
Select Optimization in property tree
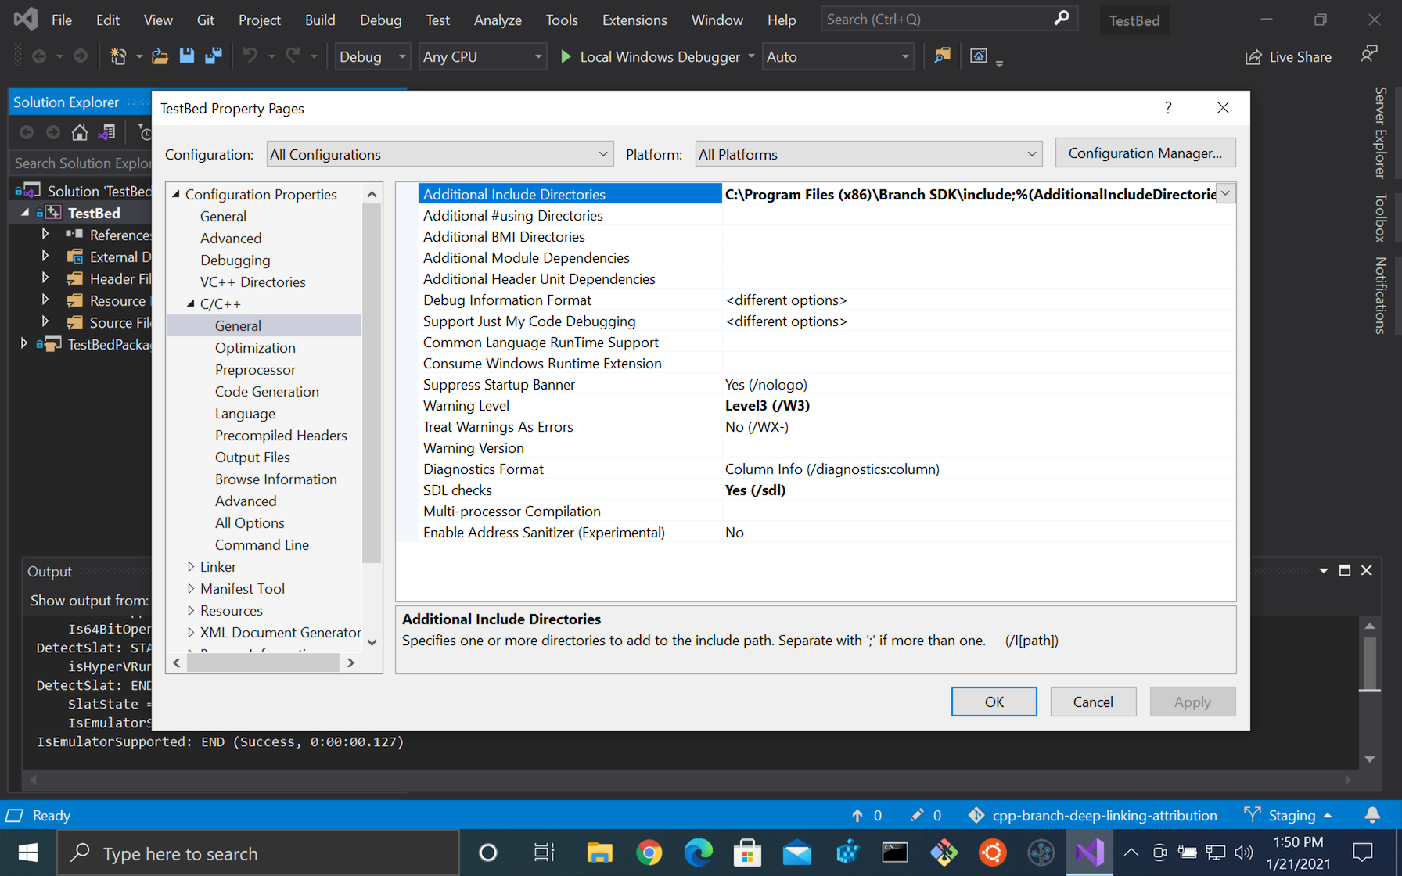coord(255,347)
